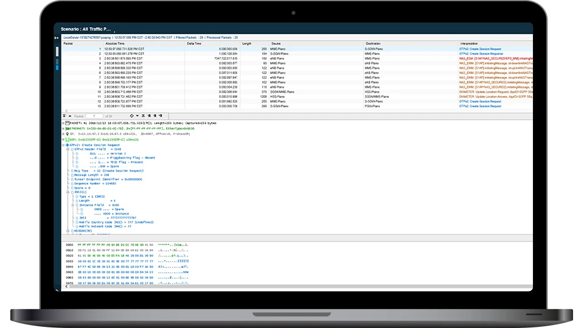
Task: Click the blue GTPv2 protocol icon
Action: pyautogui.click(x=67, y=145)
